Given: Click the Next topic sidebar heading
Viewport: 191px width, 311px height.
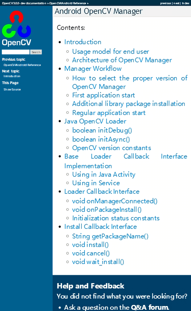Looking at the screenshot, I should coord(11,71).
